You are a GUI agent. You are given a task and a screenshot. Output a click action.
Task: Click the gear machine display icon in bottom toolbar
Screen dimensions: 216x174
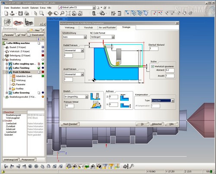[x=69, y=166]
